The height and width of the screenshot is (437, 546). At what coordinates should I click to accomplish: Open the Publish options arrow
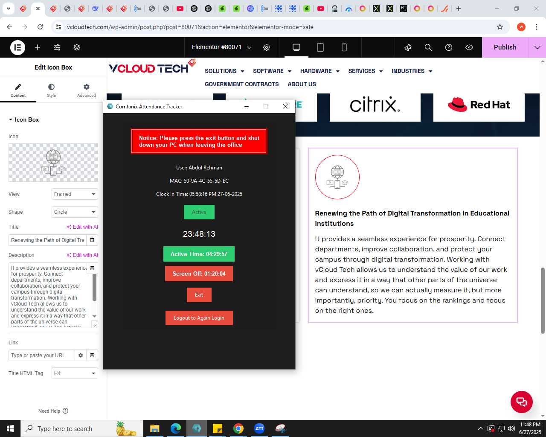537,47
